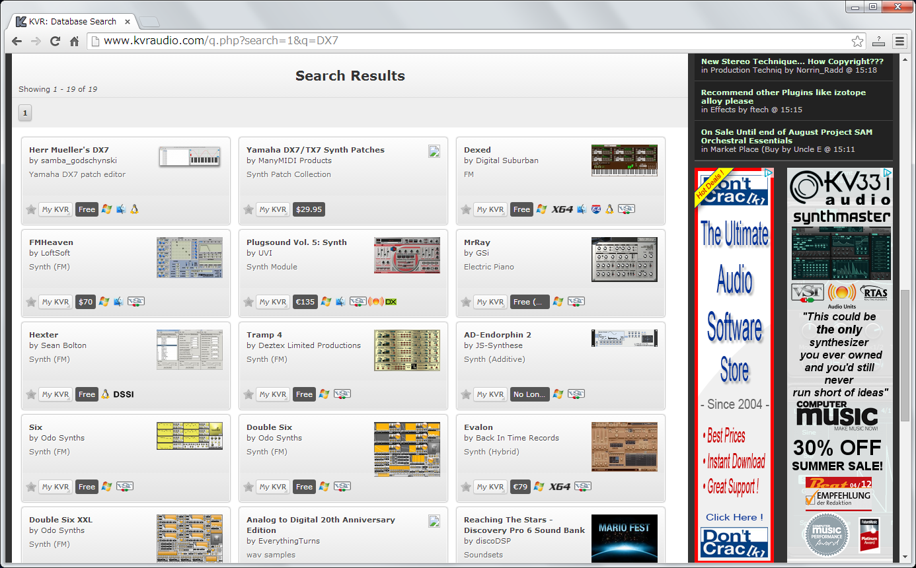This screenshot has width=916, height=568.
Task: Expand My KVR menu for FMHeaven
Action: (56, 302)
